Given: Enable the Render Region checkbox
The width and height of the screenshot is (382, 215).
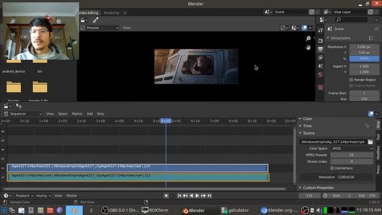Looking at the screenshot, I should click(x=352, y=79).
